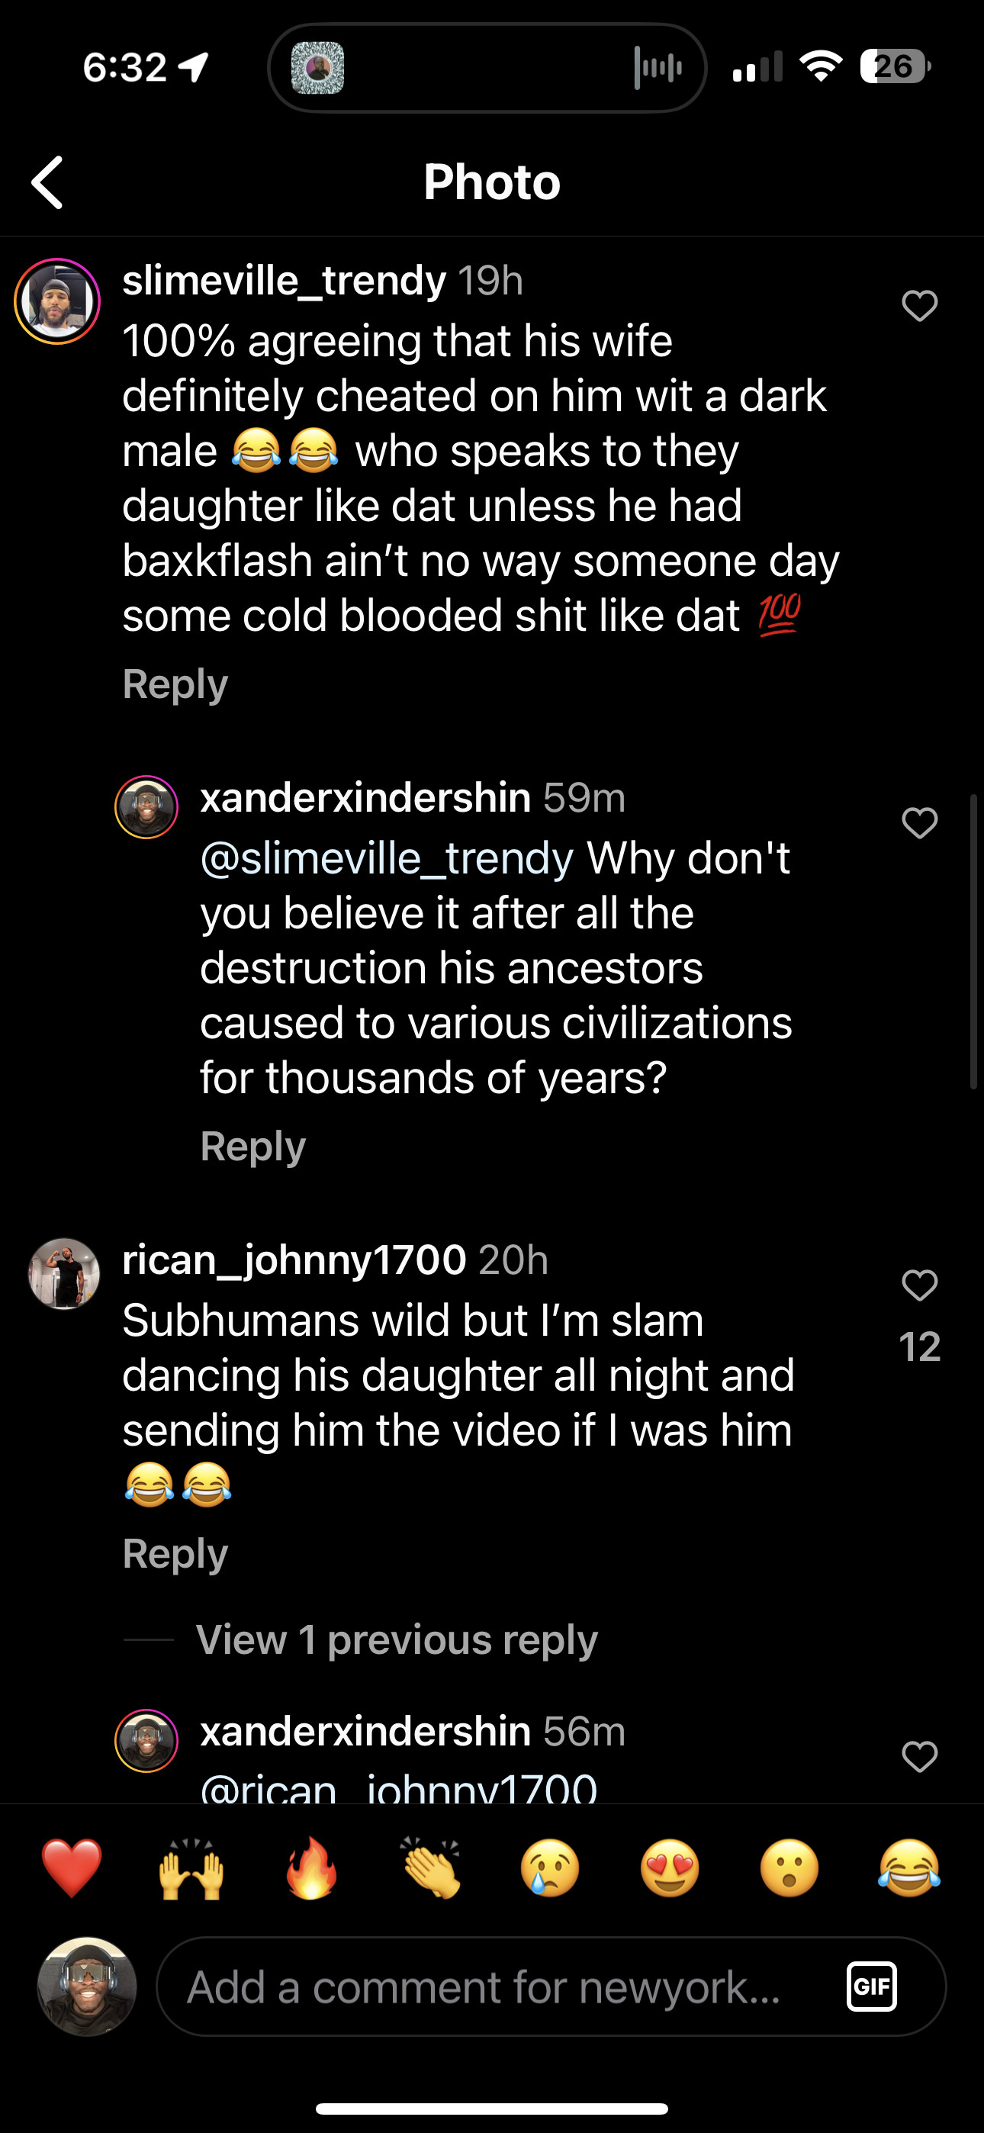Expand View 1 previous reply
This screenshot has width=984, height=2133.
point(396,1639)
